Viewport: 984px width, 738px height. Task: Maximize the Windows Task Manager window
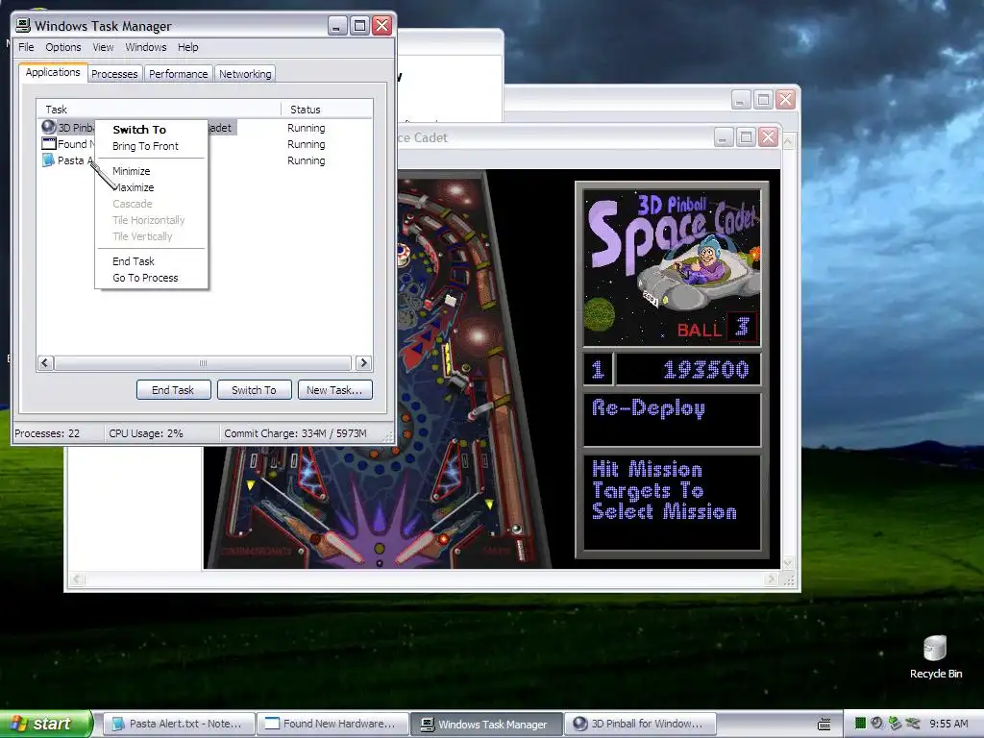[359, 26]
